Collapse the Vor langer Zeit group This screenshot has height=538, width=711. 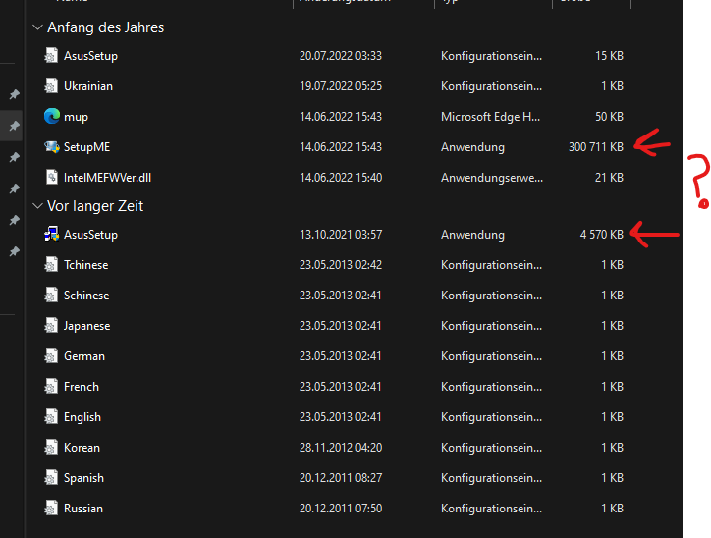(x=37, y=206)
